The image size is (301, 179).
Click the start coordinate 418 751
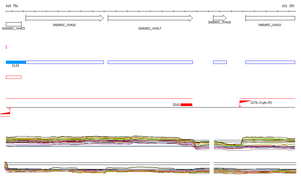12,6
